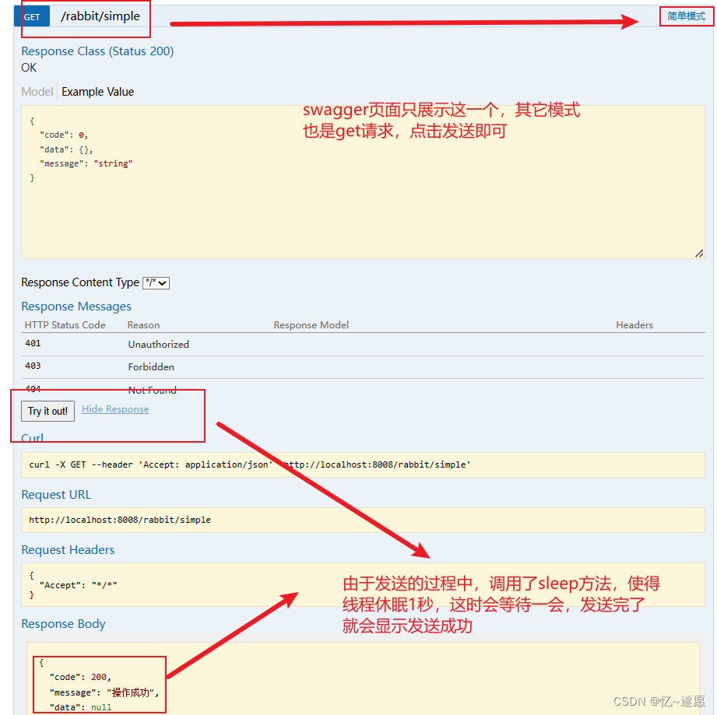Open the /rabbit/simple endpoint path
Viewport: 717px width, 715px height.
(x=100, y=16)
